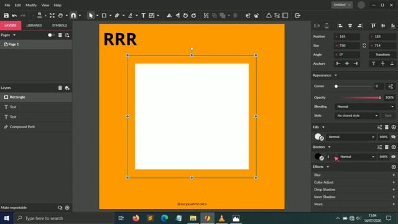
Task: Add a new border with the Borders plus icon
Action: (x=394, y=147)
